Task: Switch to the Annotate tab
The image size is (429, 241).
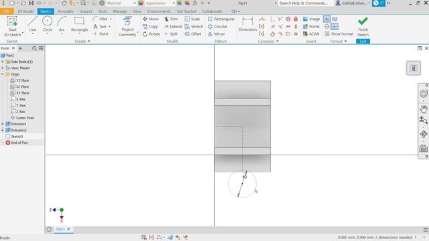Action: click(66, 11)
